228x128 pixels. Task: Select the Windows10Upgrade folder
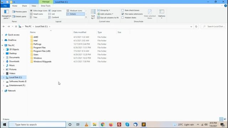coord(42,62)
